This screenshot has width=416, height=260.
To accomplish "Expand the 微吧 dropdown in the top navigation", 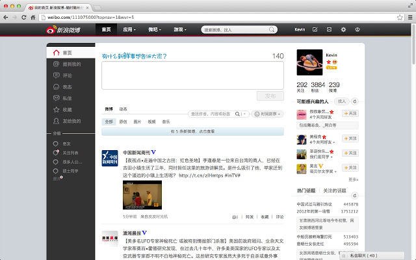I will pyautogui.click(x=155, y=29).
